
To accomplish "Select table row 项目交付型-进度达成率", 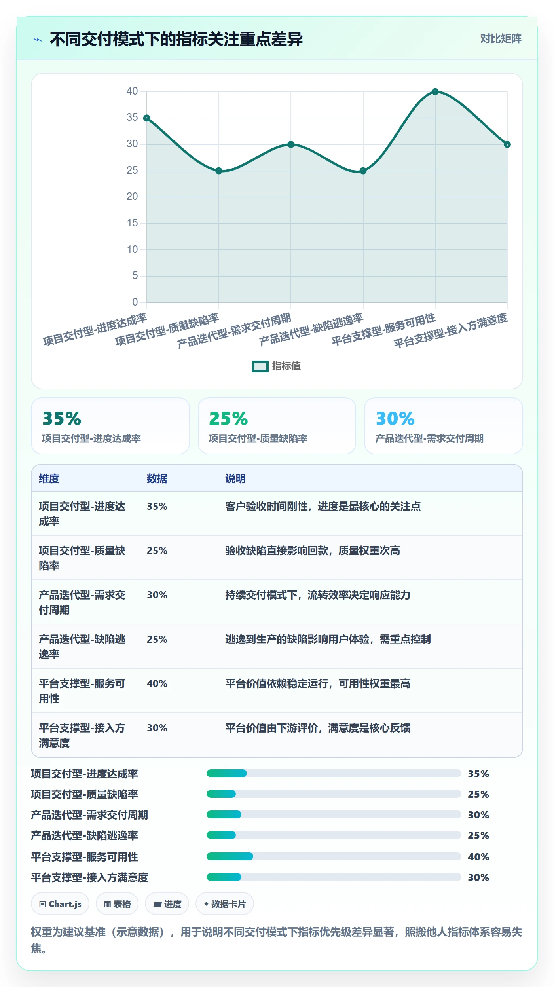I will coord(277,514).
